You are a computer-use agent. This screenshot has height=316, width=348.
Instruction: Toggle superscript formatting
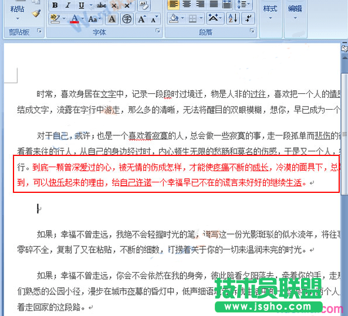(127, 5)
